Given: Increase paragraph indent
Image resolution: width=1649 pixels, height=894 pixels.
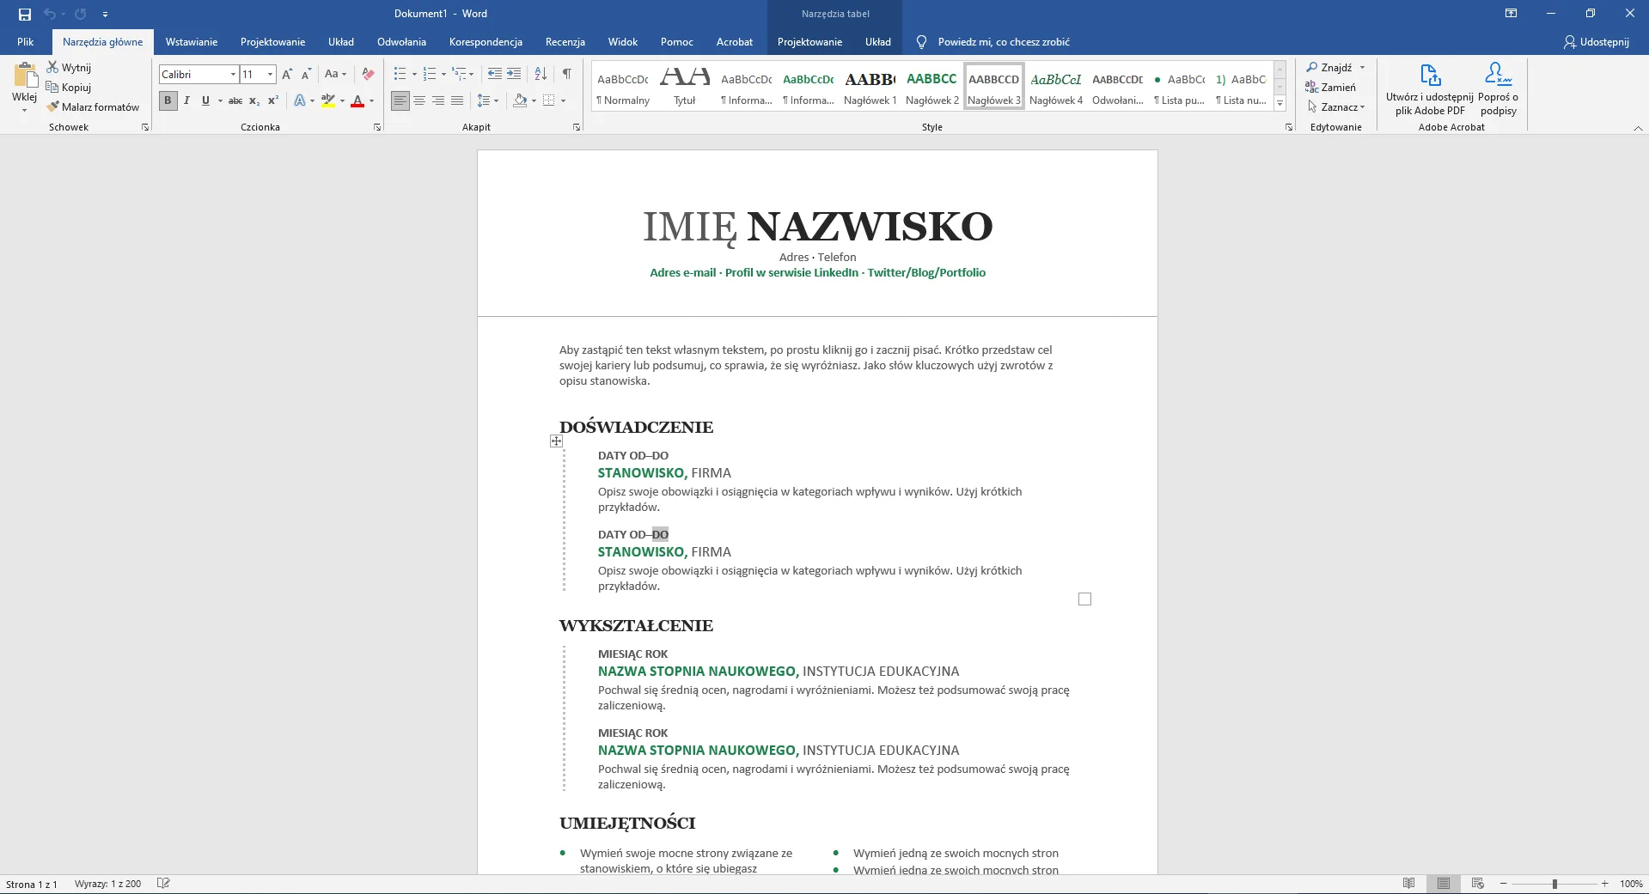Looking at the screenshot, I should pos(514,74).
